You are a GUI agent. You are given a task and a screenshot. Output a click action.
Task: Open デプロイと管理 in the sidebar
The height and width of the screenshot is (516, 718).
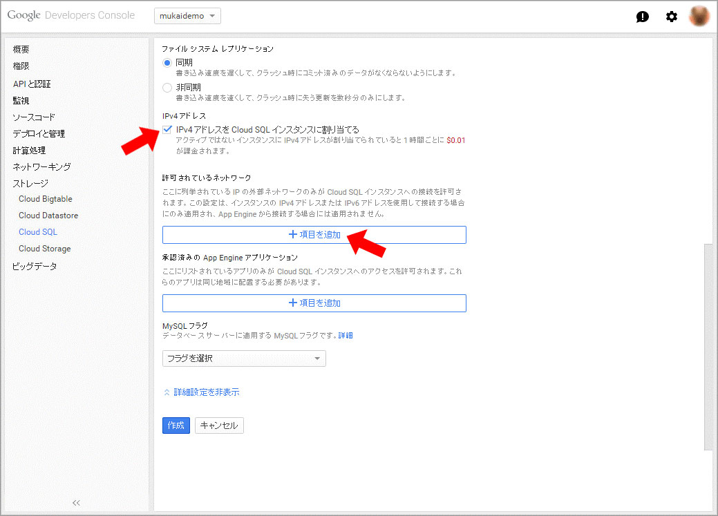(39, 134)
